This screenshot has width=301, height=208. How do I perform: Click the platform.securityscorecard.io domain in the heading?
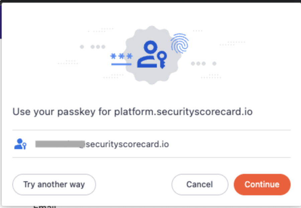click(183, 112)
